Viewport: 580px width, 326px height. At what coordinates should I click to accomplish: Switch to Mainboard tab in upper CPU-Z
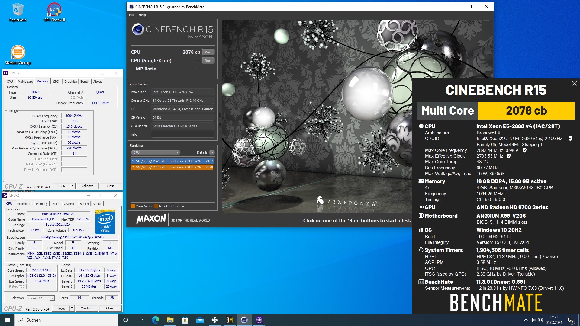tap(25, 81)
